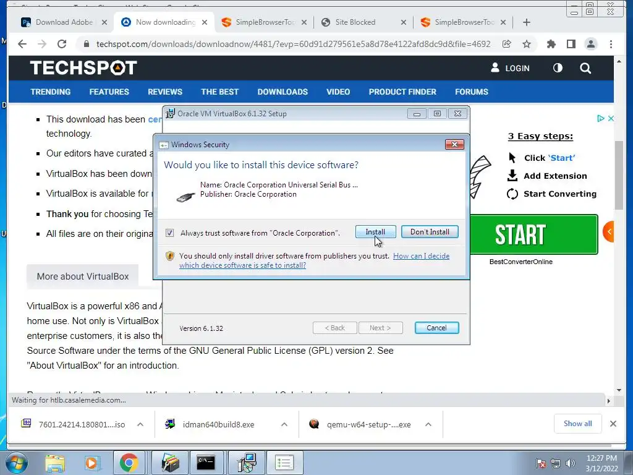The height and width of the screenshot is (475, 633).
Task: Click the orange arrow tab beside START ad
Action: (x=608, y=232)
